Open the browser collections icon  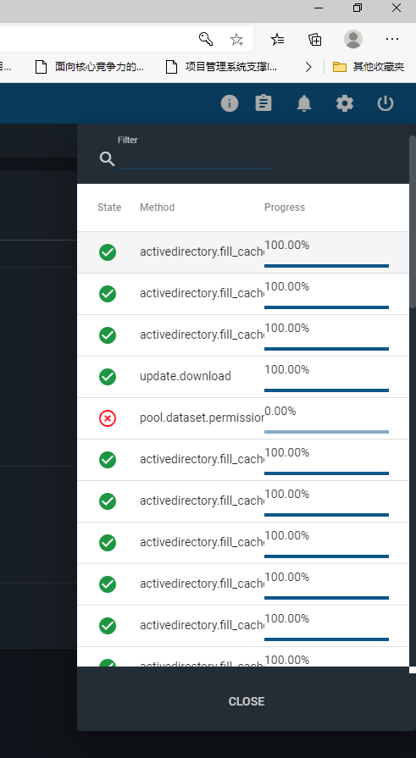315,39
